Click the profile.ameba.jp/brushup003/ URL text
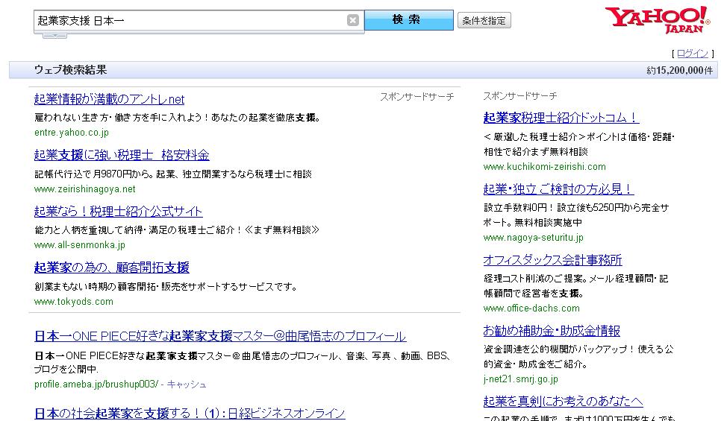721x421 pixels. coord(96,384)
